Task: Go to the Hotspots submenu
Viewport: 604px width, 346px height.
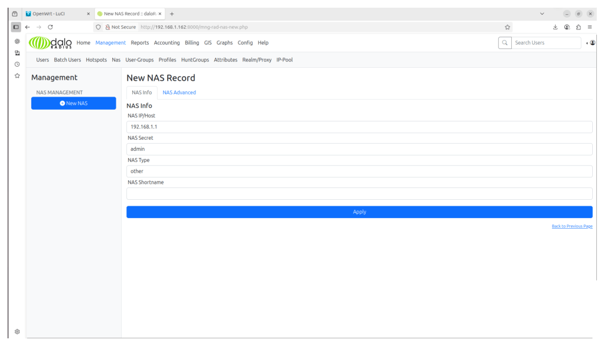Action: click(96, 60)
